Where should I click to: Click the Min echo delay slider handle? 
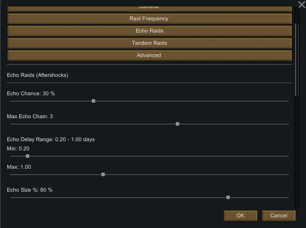click(x=28, y=156)
